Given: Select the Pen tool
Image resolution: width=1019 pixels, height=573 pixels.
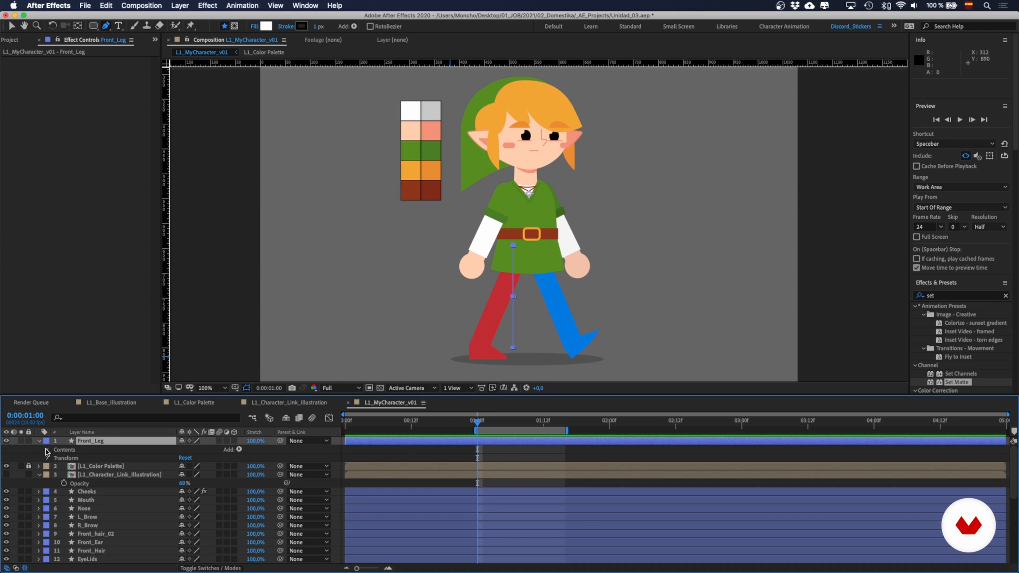Looking at the screenshot, I should 106,26.
